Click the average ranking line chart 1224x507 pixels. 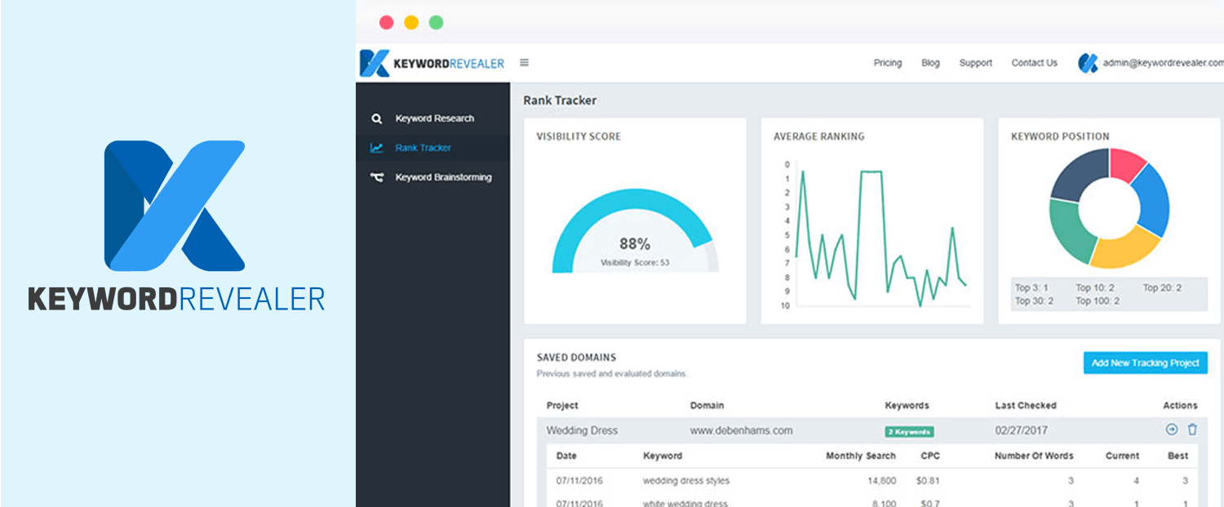[881, 236]
